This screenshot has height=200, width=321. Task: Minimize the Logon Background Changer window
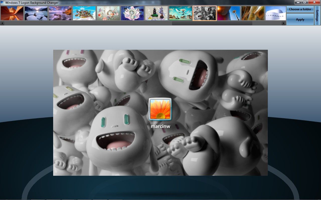pyautogui.click(x=298, y=2)
